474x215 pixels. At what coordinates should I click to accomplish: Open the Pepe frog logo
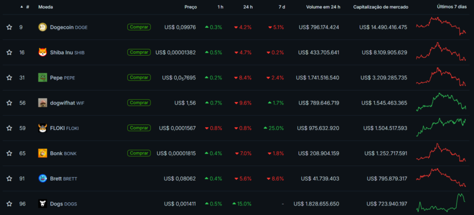click(x=42, y=78)
